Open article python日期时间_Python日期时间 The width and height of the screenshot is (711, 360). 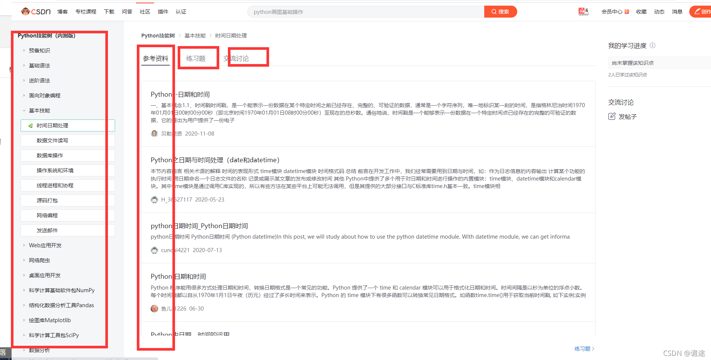click(199, 226)
